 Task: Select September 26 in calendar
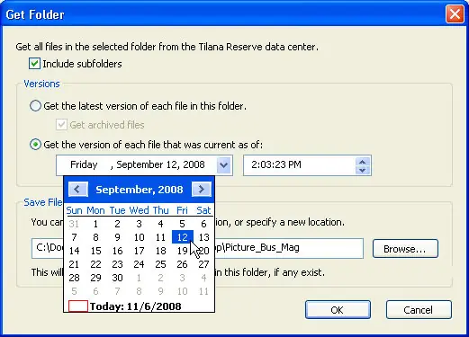coord(182,264)
